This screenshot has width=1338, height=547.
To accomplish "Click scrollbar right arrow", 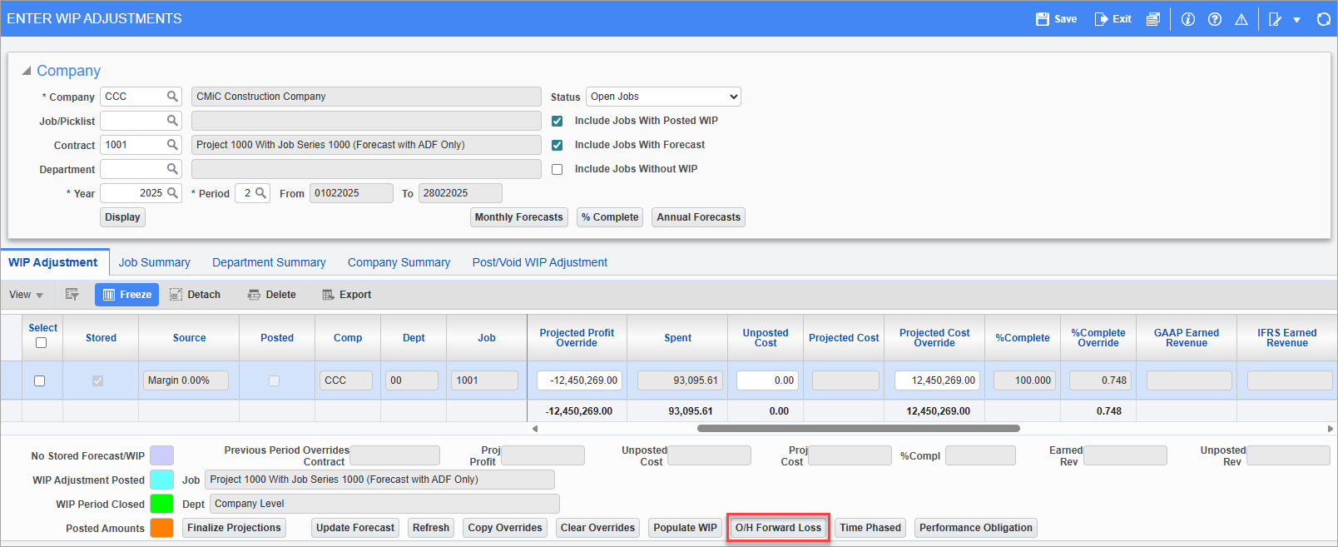I will click(1331, 429).
